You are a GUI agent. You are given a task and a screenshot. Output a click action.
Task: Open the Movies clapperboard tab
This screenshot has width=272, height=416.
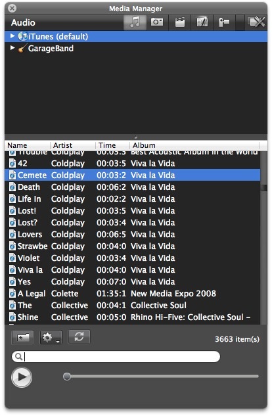pyautogui.click(x=180, y=22)
